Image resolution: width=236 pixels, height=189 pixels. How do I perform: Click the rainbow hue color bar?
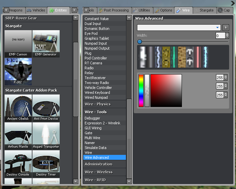pyautogui.click(x=141, y=91)
